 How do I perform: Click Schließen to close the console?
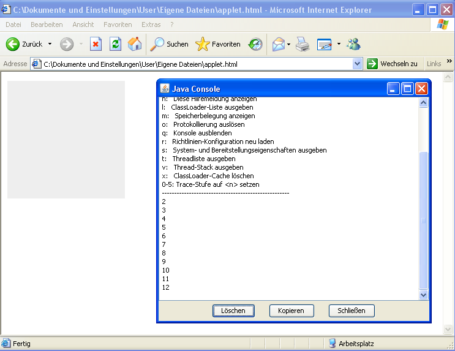click(352, 311)
